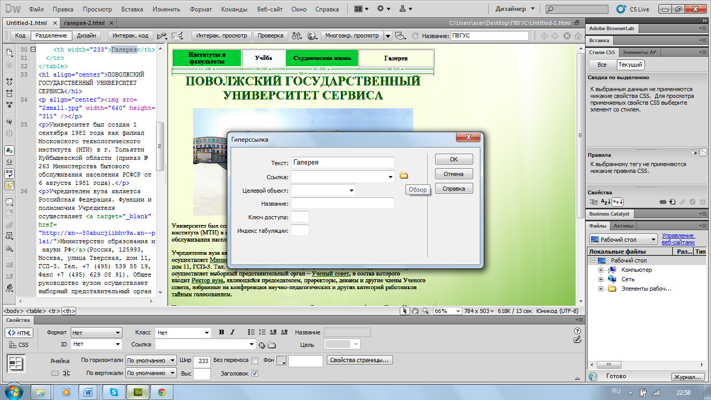Click the split cell icon under Ячейка
The image size is (711, 400).
(x=66, y=373)
